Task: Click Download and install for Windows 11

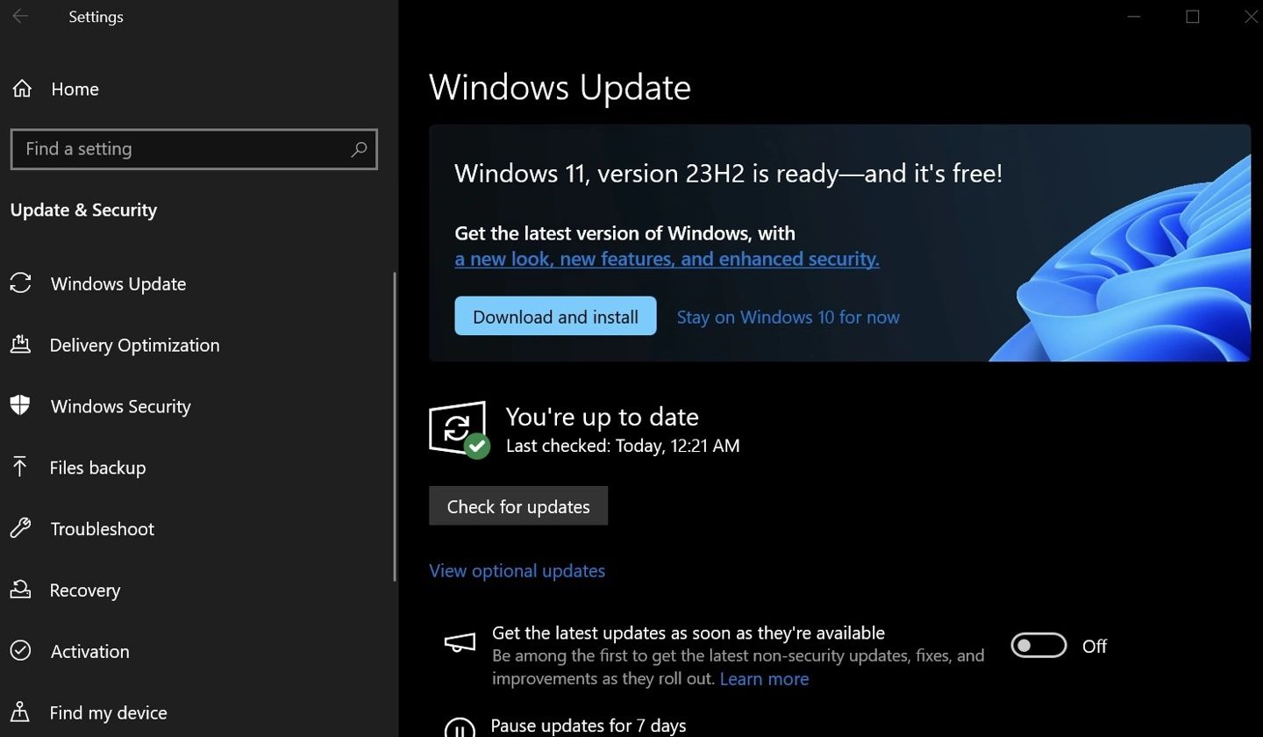Action: (x=555, y=316)
